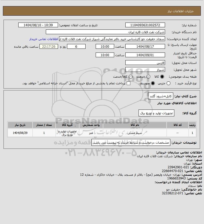The width and height of the screenshot is (204, 224).
Task: Click the goods group field تجهیزات تولید و توزیع برق
Action: tap(156, 113)
